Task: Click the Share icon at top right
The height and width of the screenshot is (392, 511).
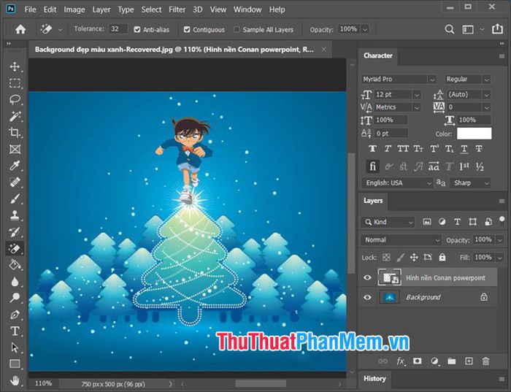Action: [497, 29]
